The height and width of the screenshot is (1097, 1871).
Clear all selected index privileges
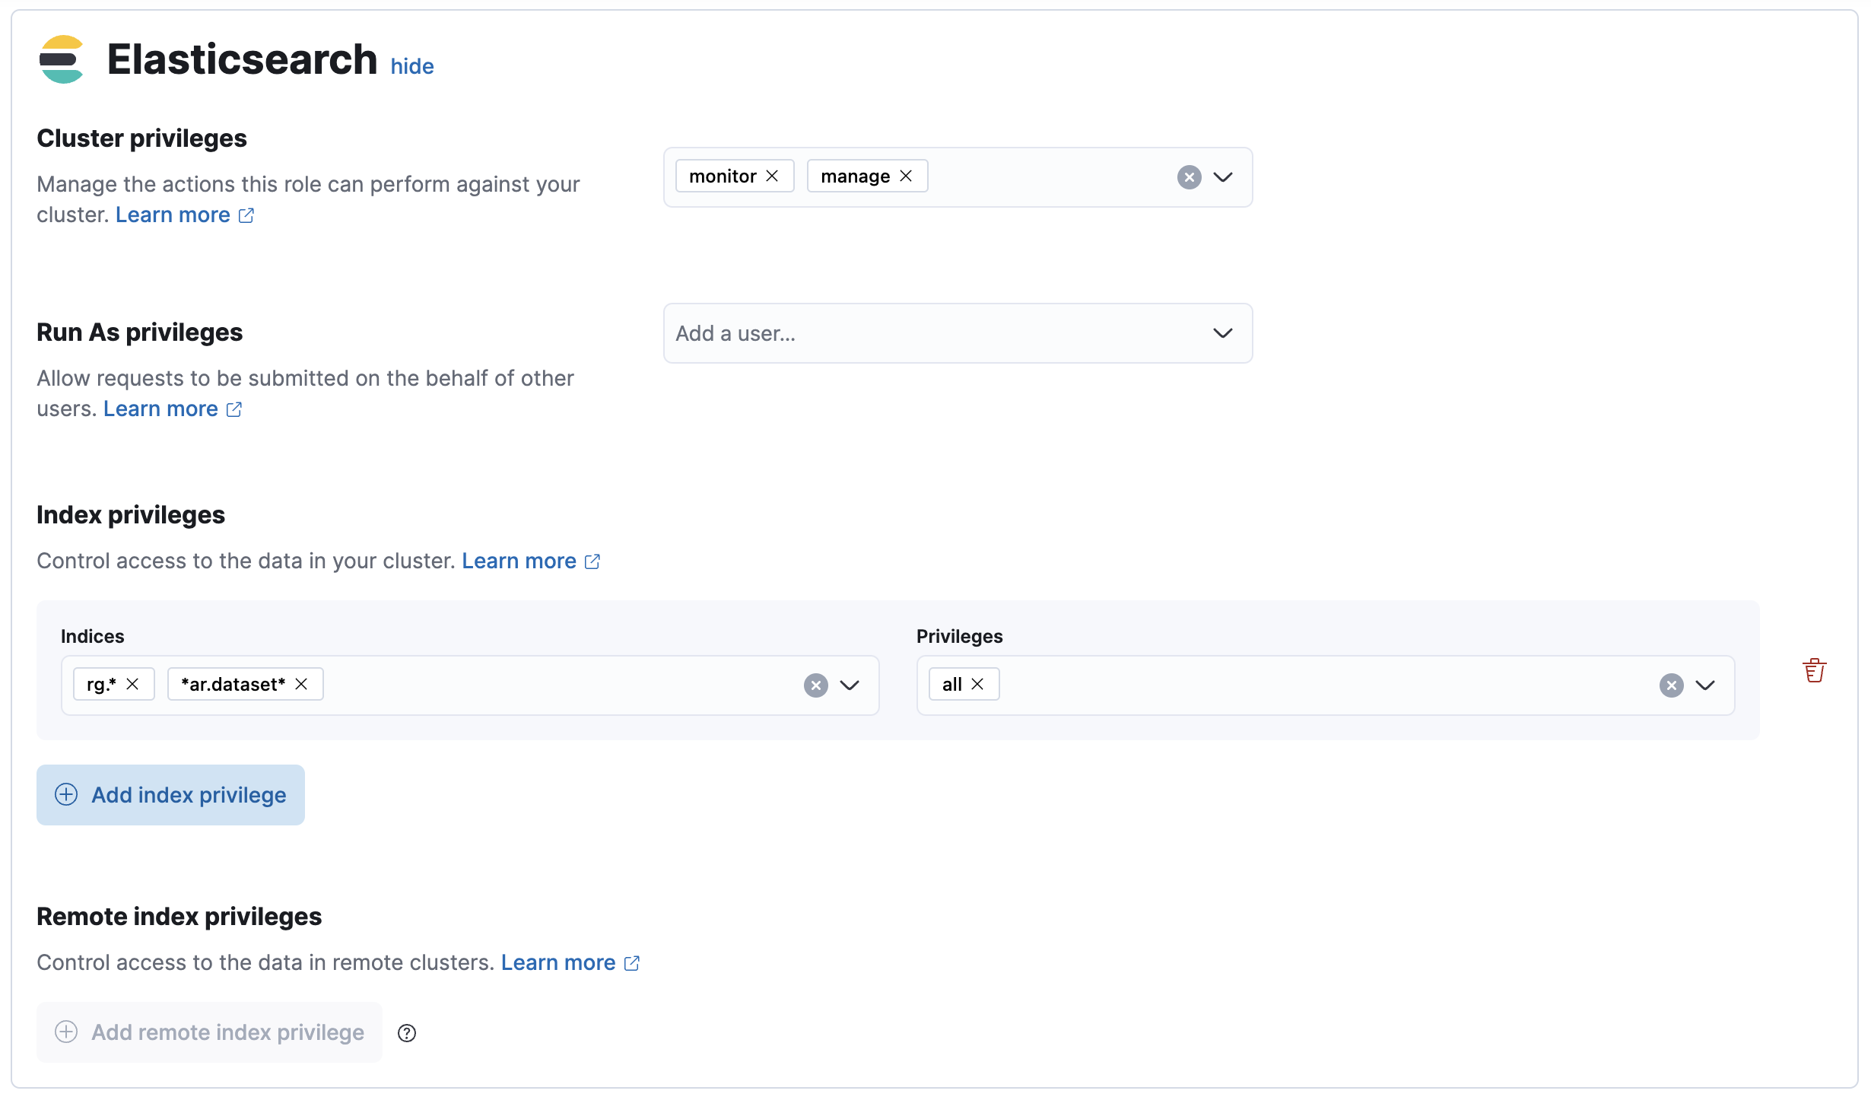(x=1672, y=685)
